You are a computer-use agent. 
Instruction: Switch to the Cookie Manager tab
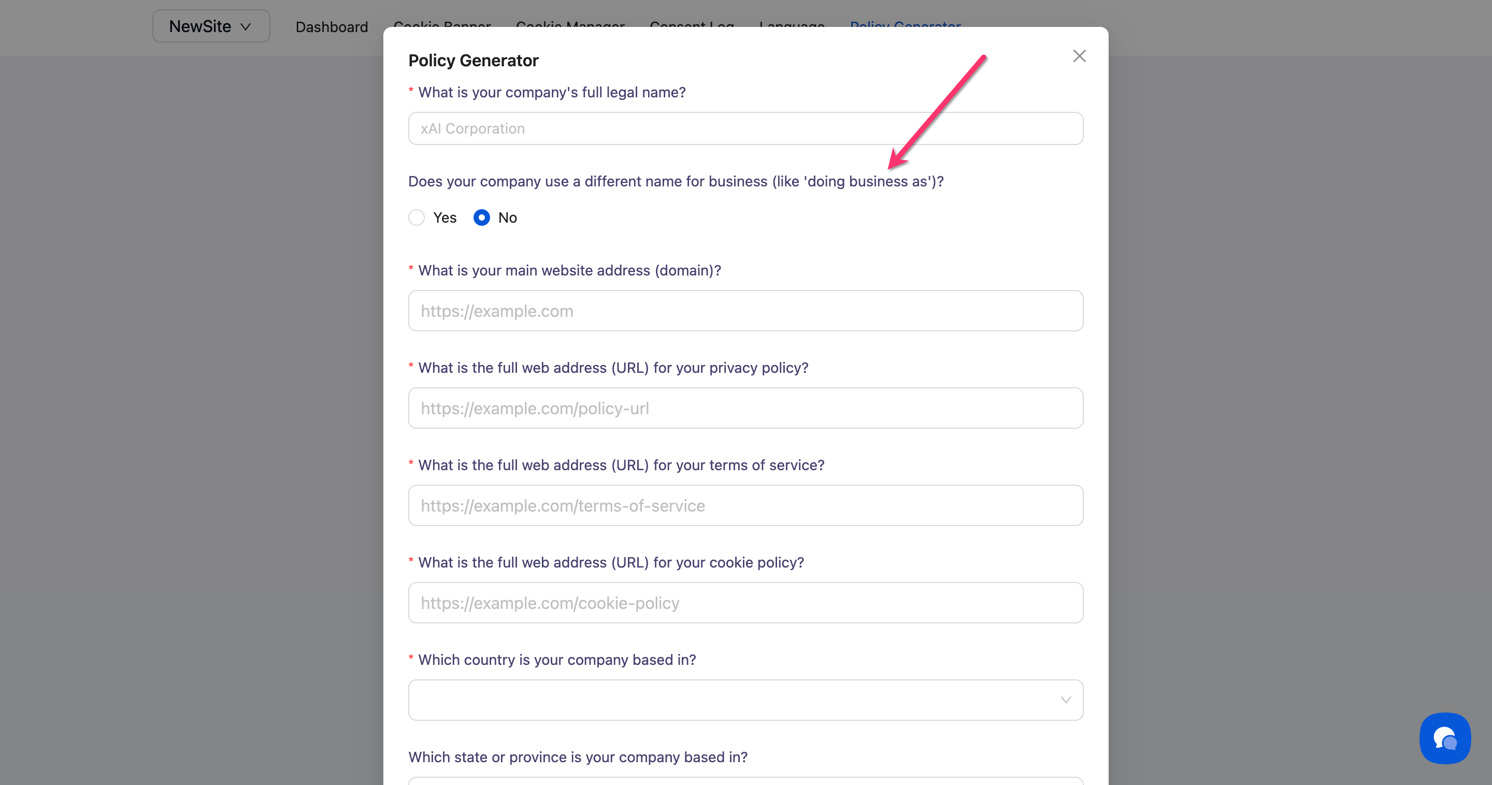point(570,24)
